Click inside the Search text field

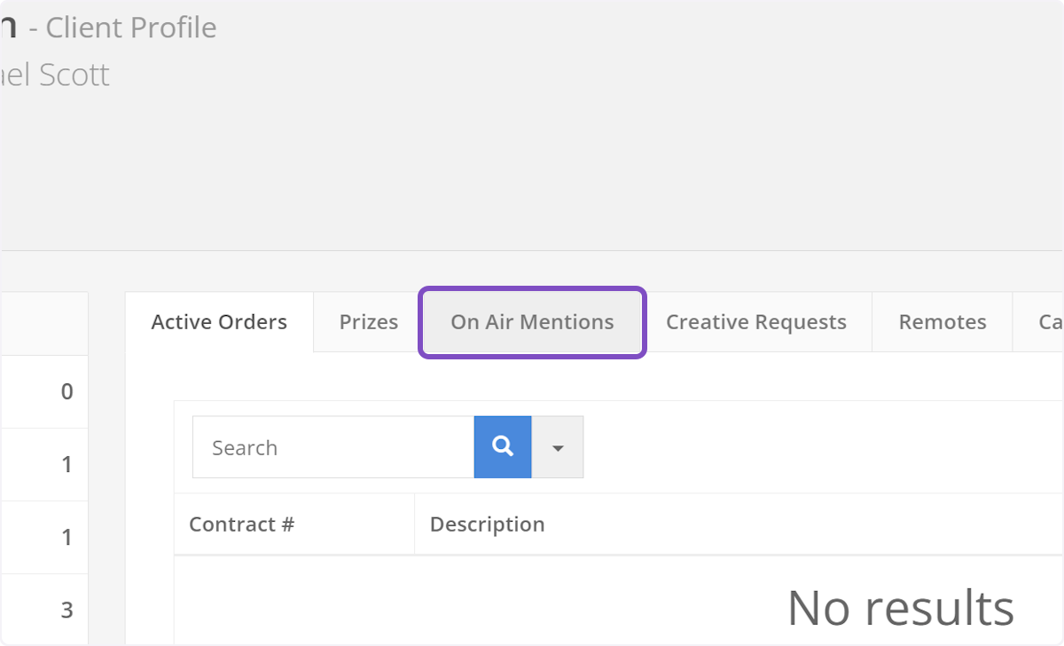(x=332, y=446)
